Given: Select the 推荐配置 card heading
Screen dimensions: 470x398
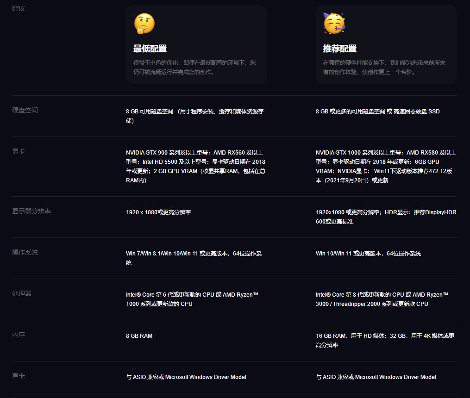Looking at the screenshot, I should pyautogui.click(x=339, y=49).
